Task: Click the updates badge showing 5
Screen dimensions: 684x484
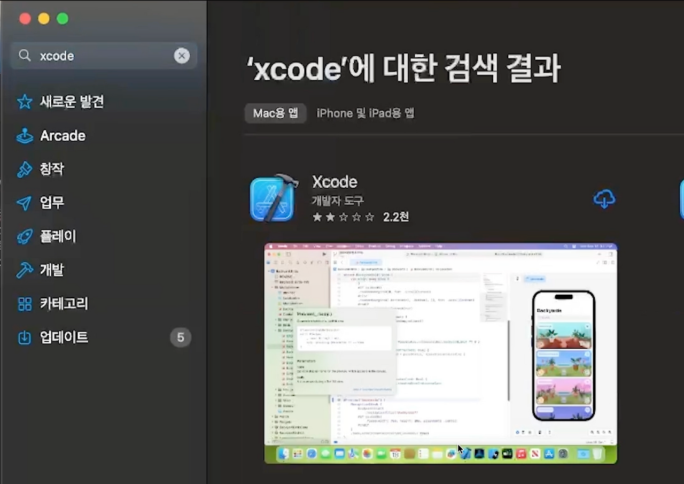Action: (x=181, y=337)
